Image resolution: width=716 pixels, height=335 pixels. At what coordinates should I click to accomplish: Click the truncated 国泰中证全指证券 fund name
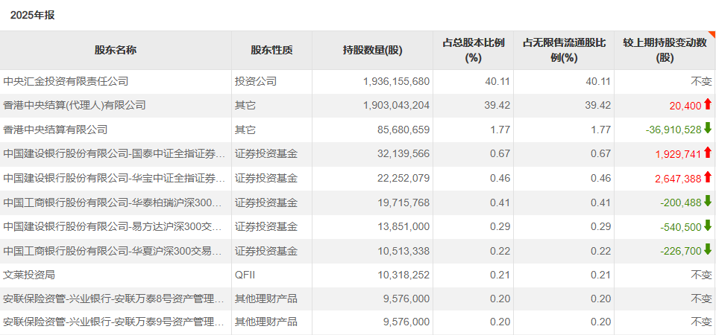pyautogui.click(x=114, y=154)
